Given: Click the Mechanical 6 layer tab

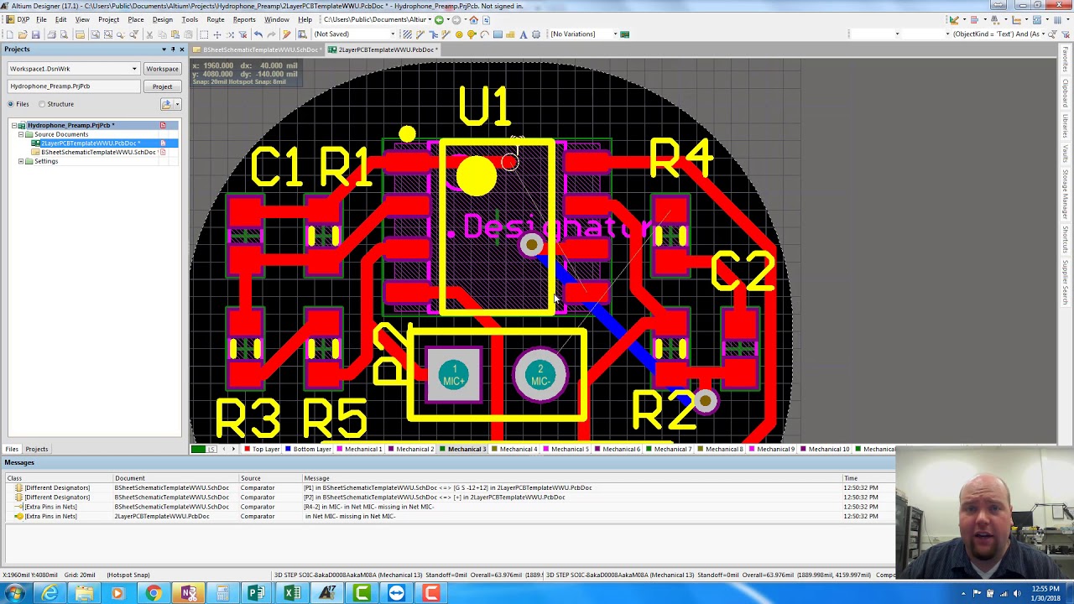Looking at the screenshot, I should tap(618, 450).
